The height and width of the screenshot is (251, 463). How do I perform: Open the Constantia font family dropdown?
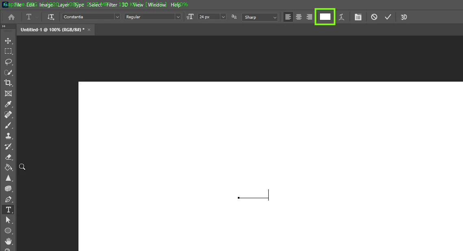tap(117, 17)
